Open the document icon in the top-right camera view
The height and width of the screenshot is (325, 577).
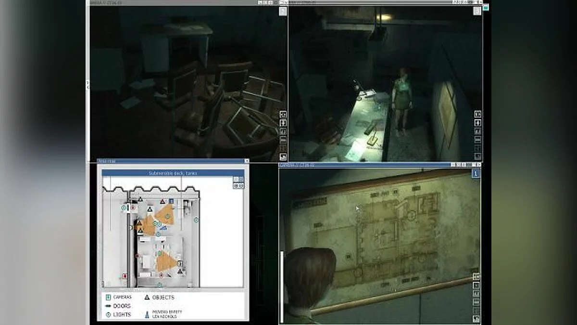click(477, 11)
